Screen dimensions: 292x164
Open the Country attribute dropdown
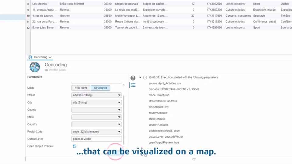(96, 124)
